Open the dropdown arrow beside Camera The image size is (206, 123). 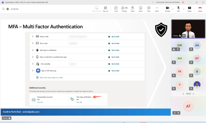[x=173, y=9]
